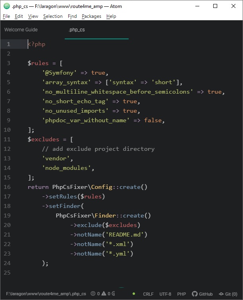Click line number 25 in gutter
This screenshot has width=243, height=300.
[7, 273]
